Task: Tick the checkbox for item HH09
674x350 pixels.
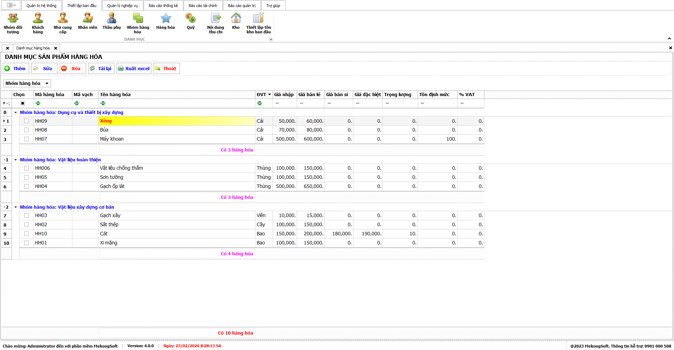Action: point(26,121)
